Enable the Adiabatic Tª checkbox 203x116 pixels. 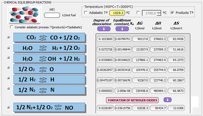point(86,13)
